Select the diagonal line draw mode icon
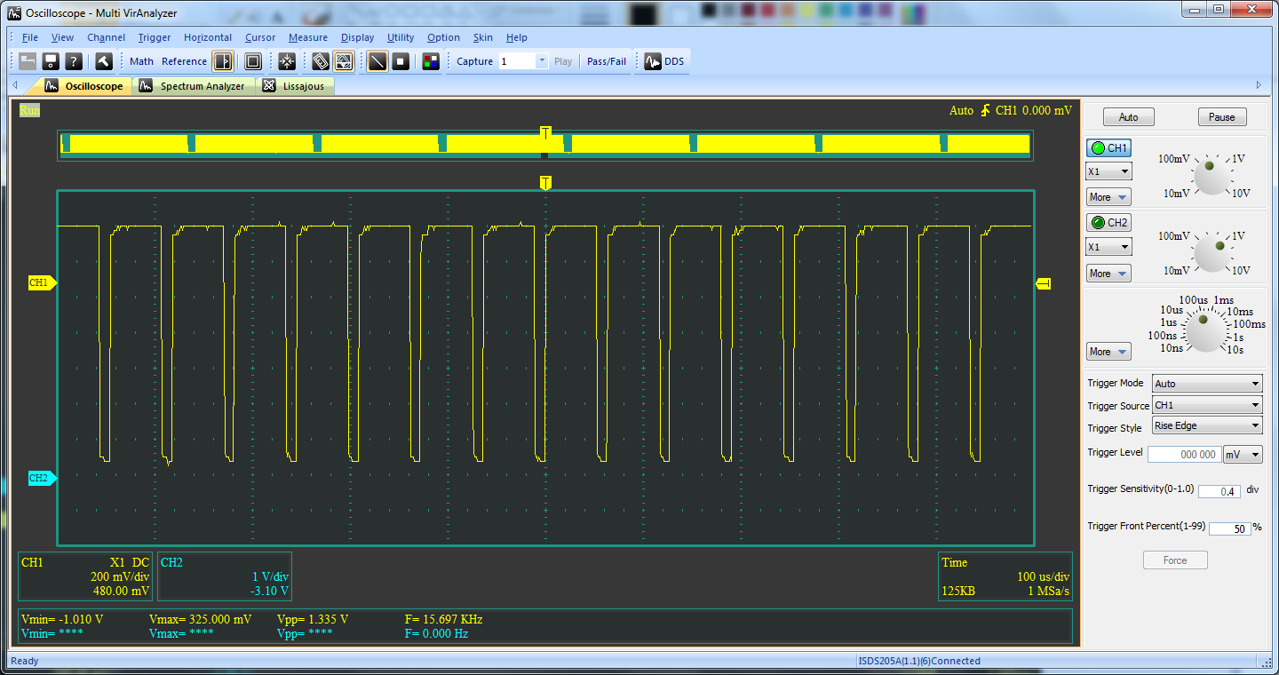The height and width of the screenshot is (675, 1279). click(x=377, y=61)
